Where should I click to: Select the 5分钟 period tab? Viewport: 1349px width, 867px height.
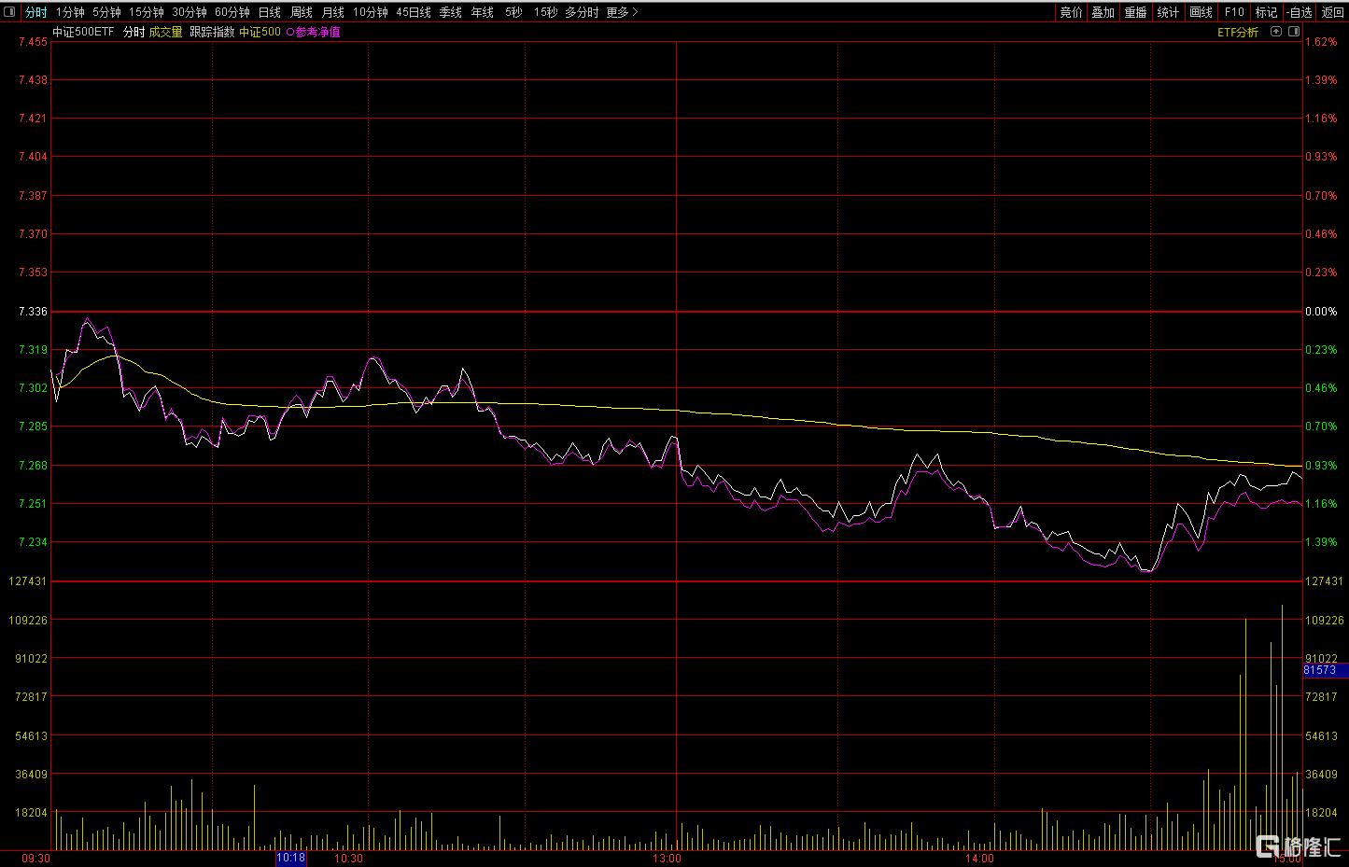[106, 12]
